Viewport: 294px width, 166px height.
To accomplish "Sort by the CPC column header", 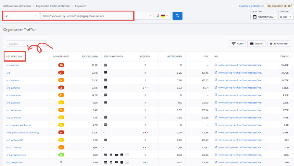I will [207, 56].
